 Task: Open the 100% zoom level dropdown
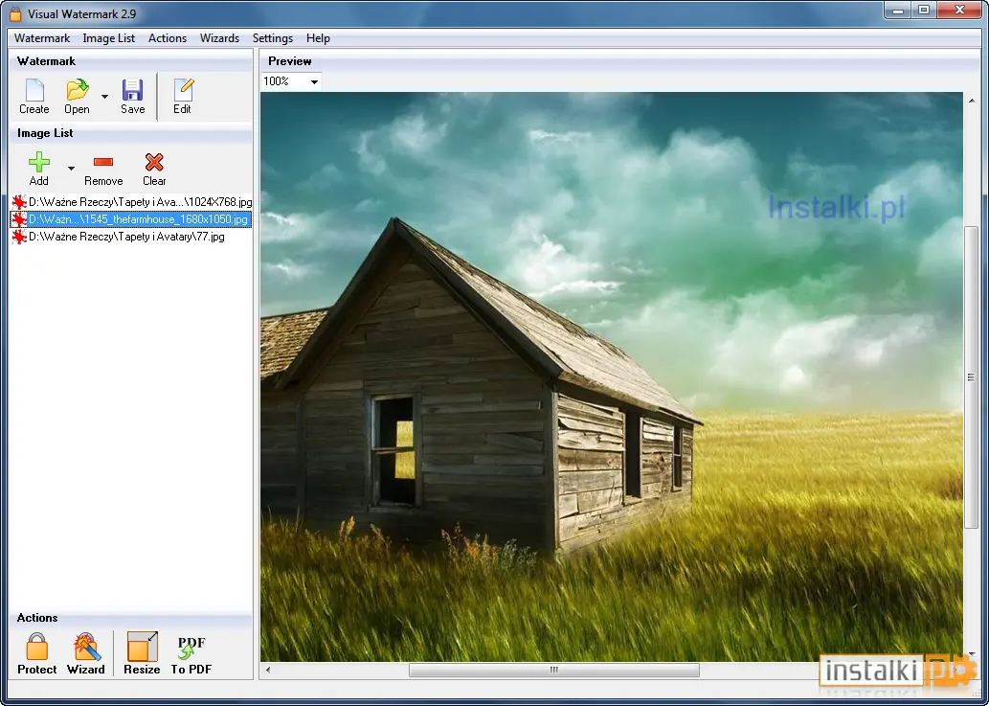point(291,81)
